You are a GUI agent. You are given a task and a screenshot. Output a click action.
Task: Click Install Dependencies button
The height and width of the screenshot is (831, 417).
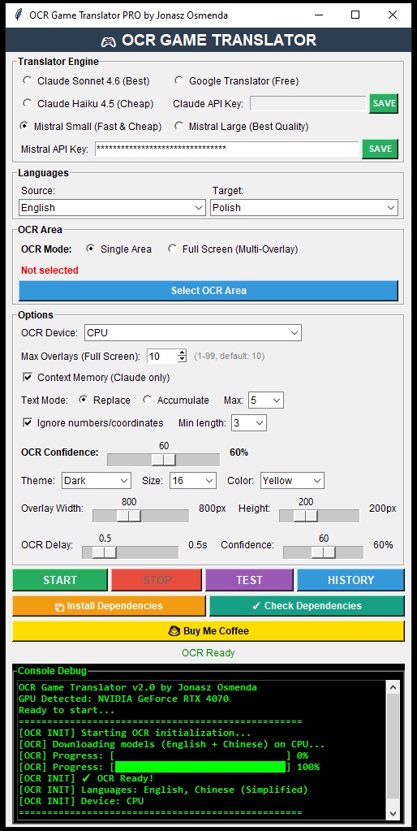(x=109, y=606)
